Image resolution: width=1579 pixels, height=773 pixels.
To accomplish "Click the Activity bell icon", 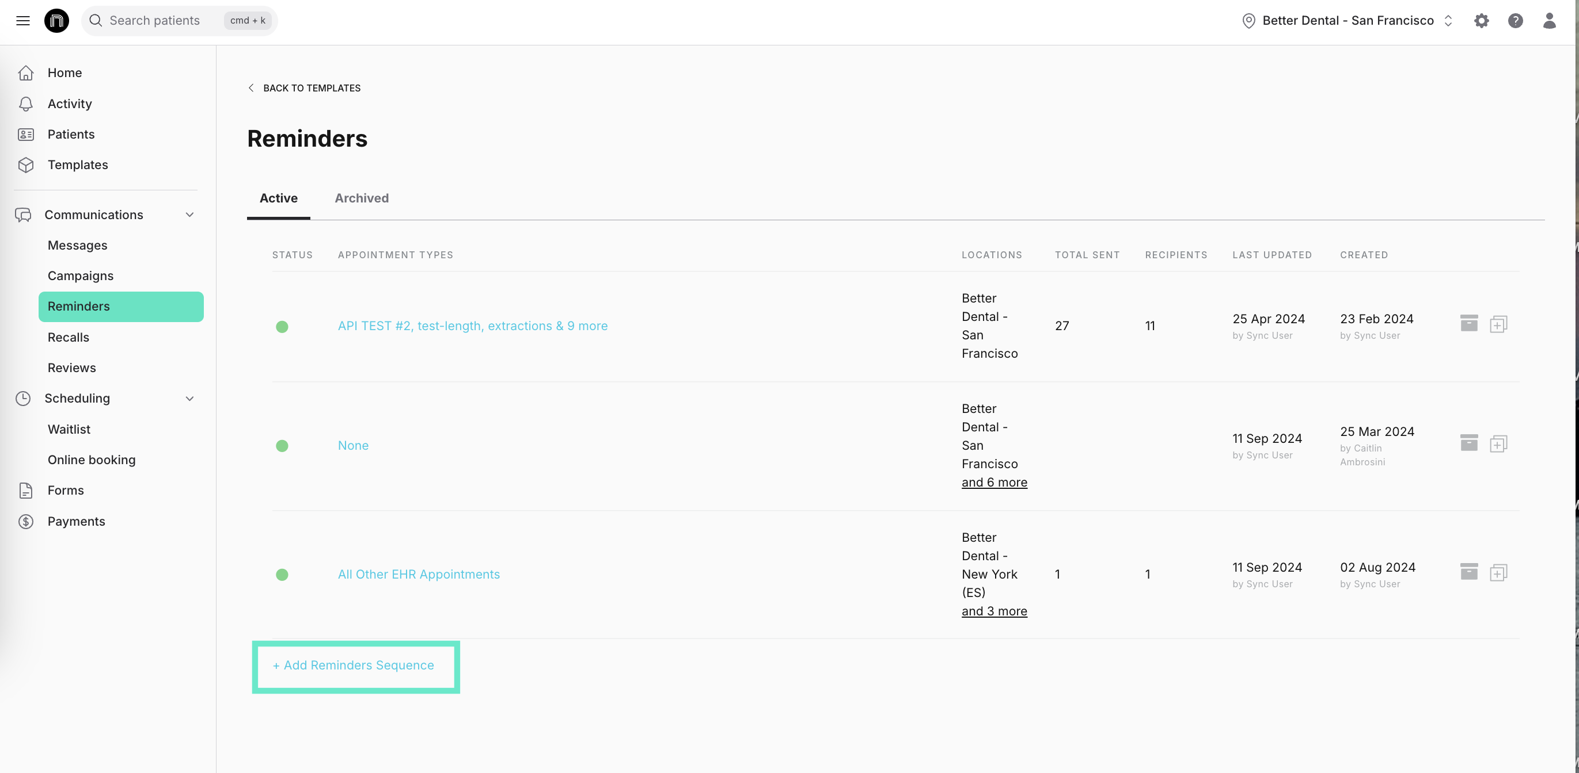I will (x=26, y=104).
